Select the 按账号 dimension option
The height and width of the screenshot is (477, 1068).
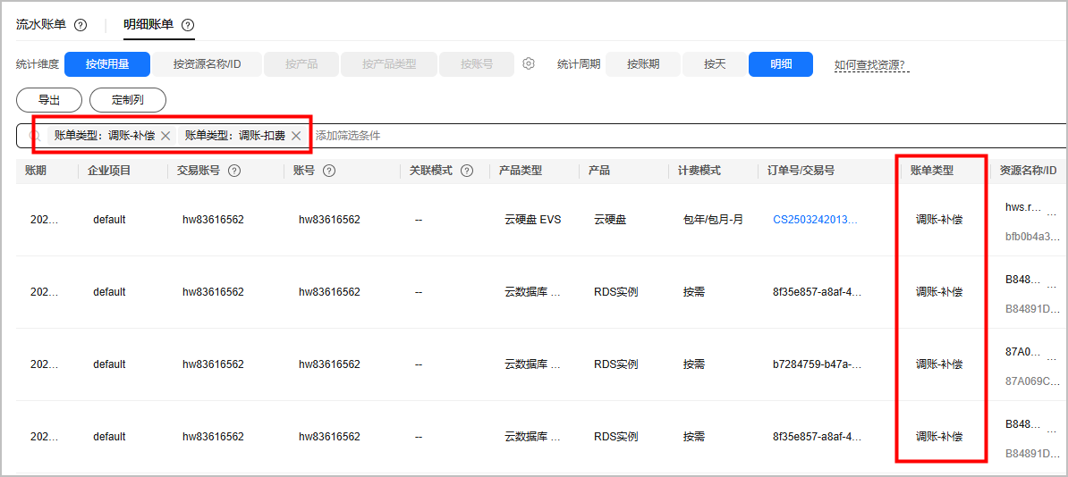(x=477, y=64)
